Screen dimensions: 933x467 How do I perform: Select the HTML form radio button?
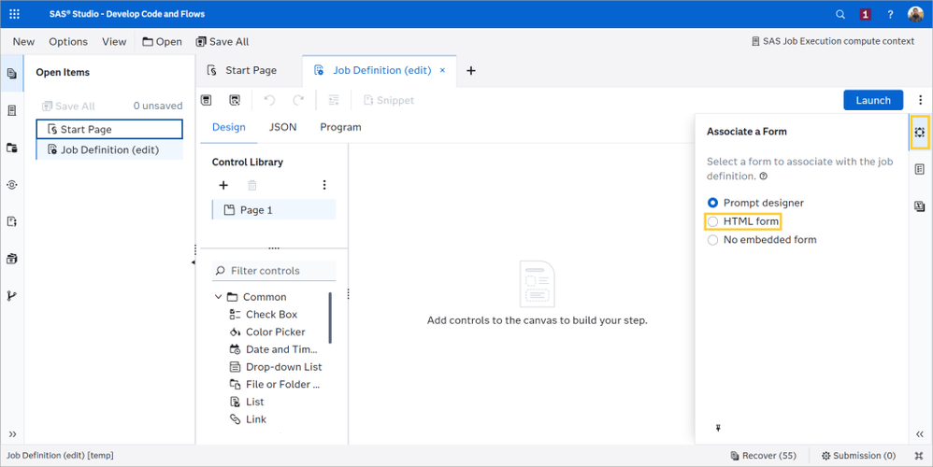[x=712, y=221]
